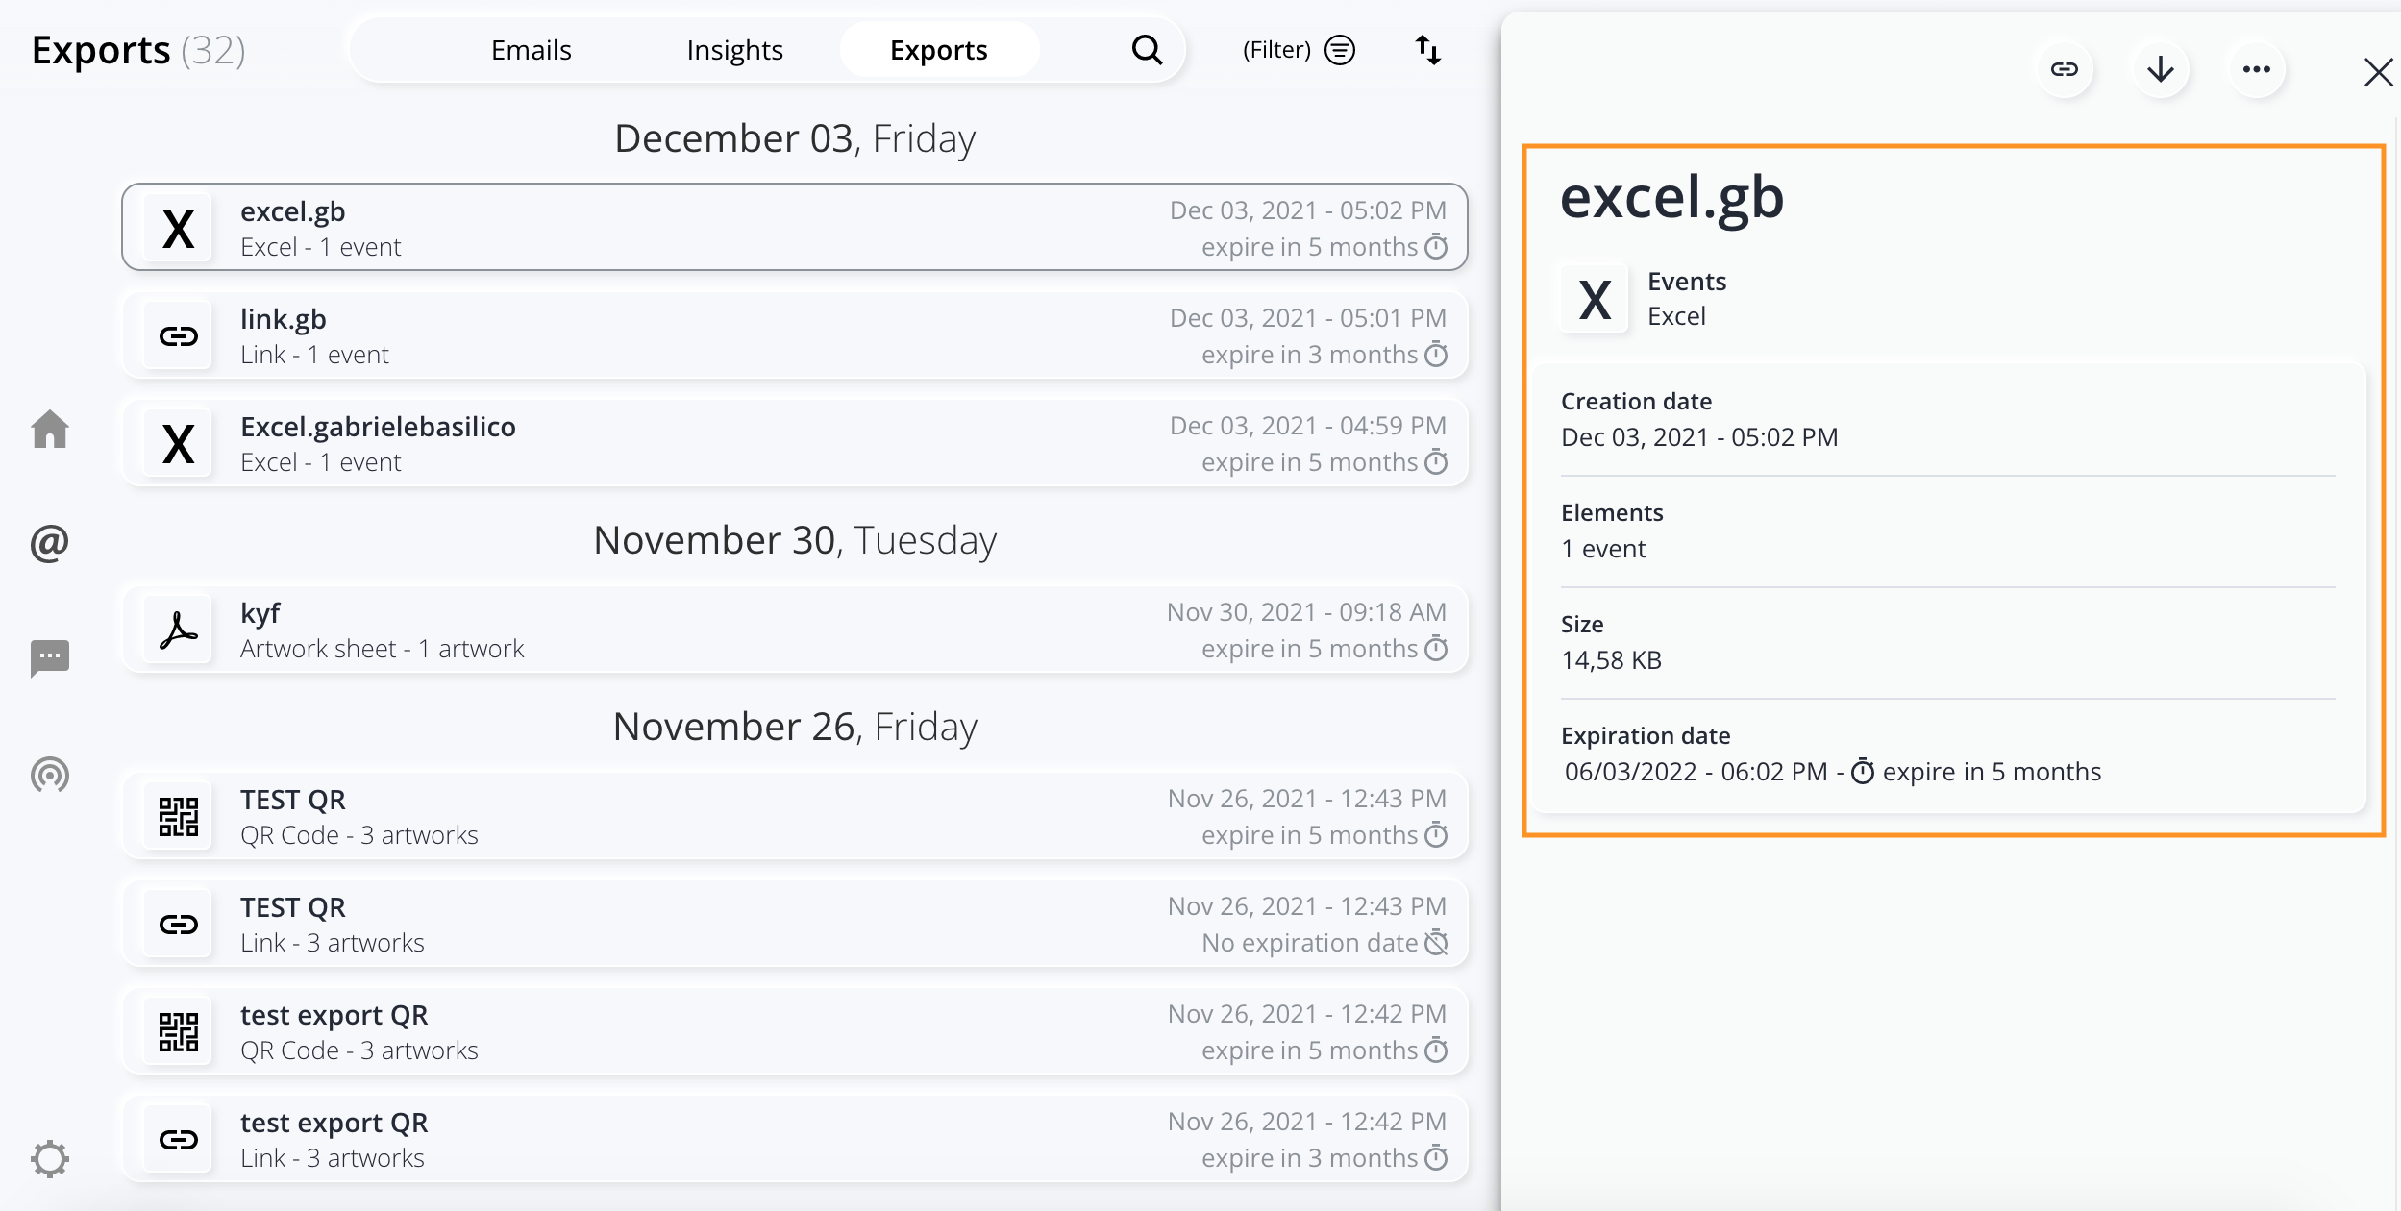Click the QR icon of test export QR
This screenshot has height=1211, width=2401.
pos(178,1032)
